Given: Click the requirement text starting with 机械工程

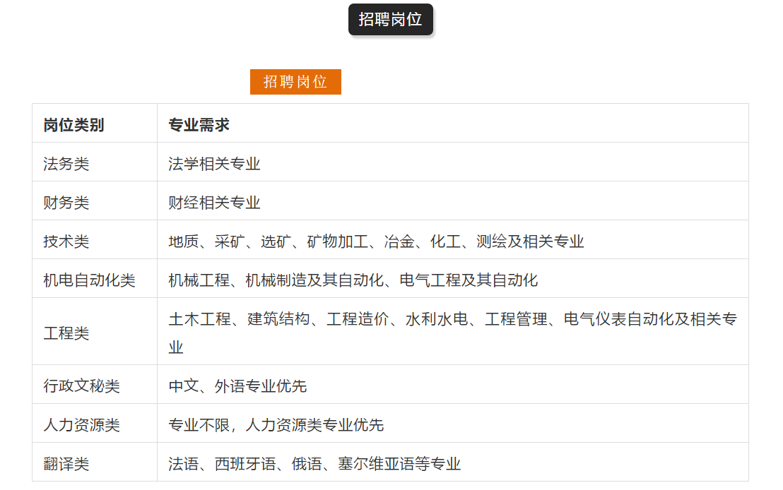Looking at the screenshot, I should 353,280.
